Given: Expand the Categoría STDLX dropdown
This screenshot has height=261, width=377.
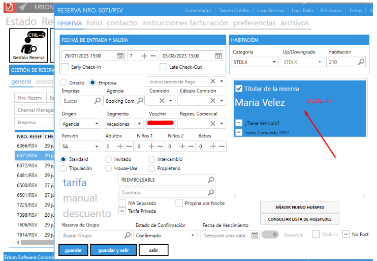Looking at the screenshot, I should tap(274, 62).
